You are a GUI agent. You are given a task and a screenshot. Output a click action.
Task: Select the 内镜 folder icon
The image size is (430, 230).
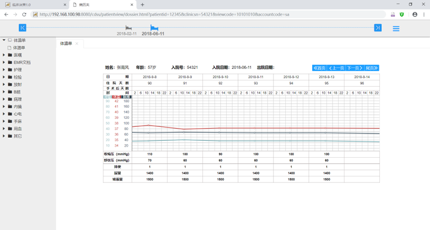coord(10,107)
